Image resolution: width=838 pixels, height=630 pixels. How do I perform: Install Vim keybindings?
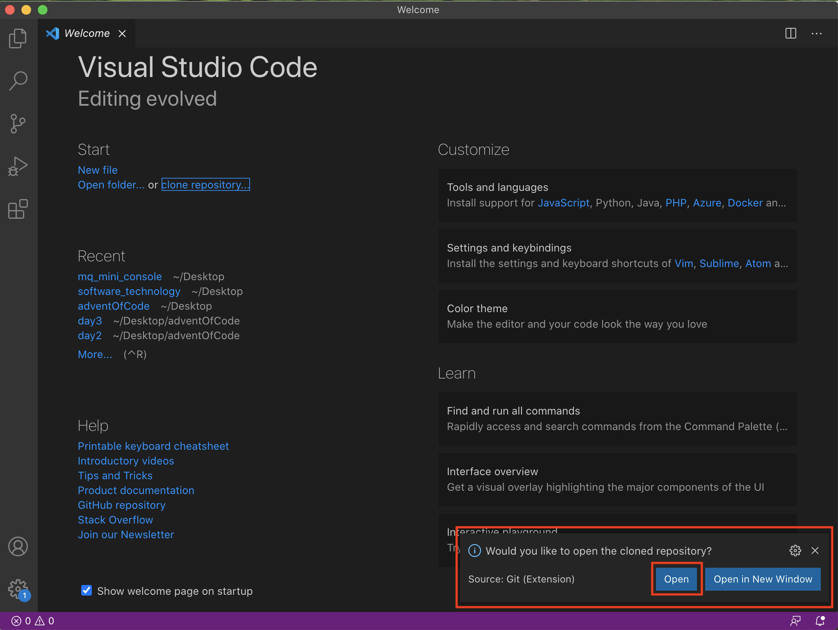point(684,263)
